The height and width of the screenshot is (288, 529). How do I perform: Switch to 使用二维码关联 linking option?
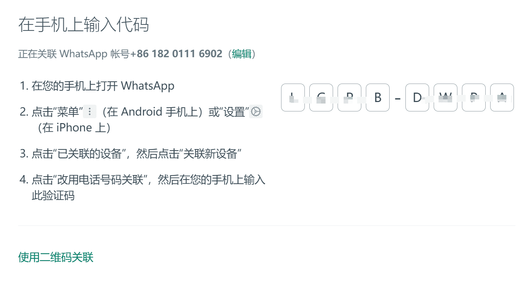tap(56, 258)
